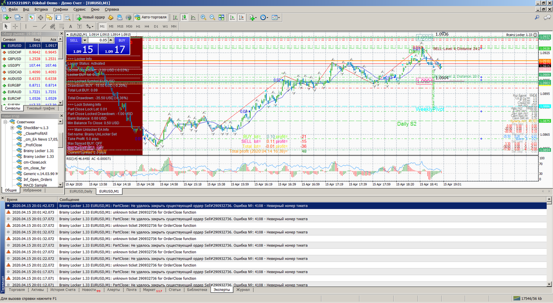Select the crosshair cursor tool
The height and width of the screenshot is (303, 553).
point(15,27)
